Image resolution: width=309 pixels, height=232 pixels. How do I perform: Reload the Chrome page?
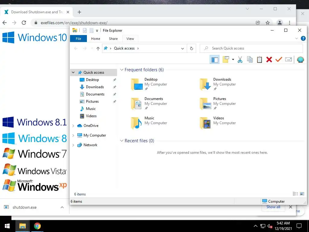pos(24,23)
